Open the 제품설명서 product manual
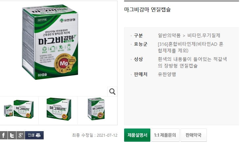Viewport: 240px width, 144px height. [137, 135]
